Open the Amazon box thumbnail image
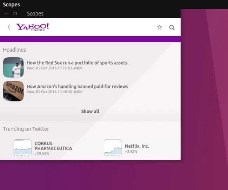The width and height of the screenshot is (228, 190). [x=13, y=91]
